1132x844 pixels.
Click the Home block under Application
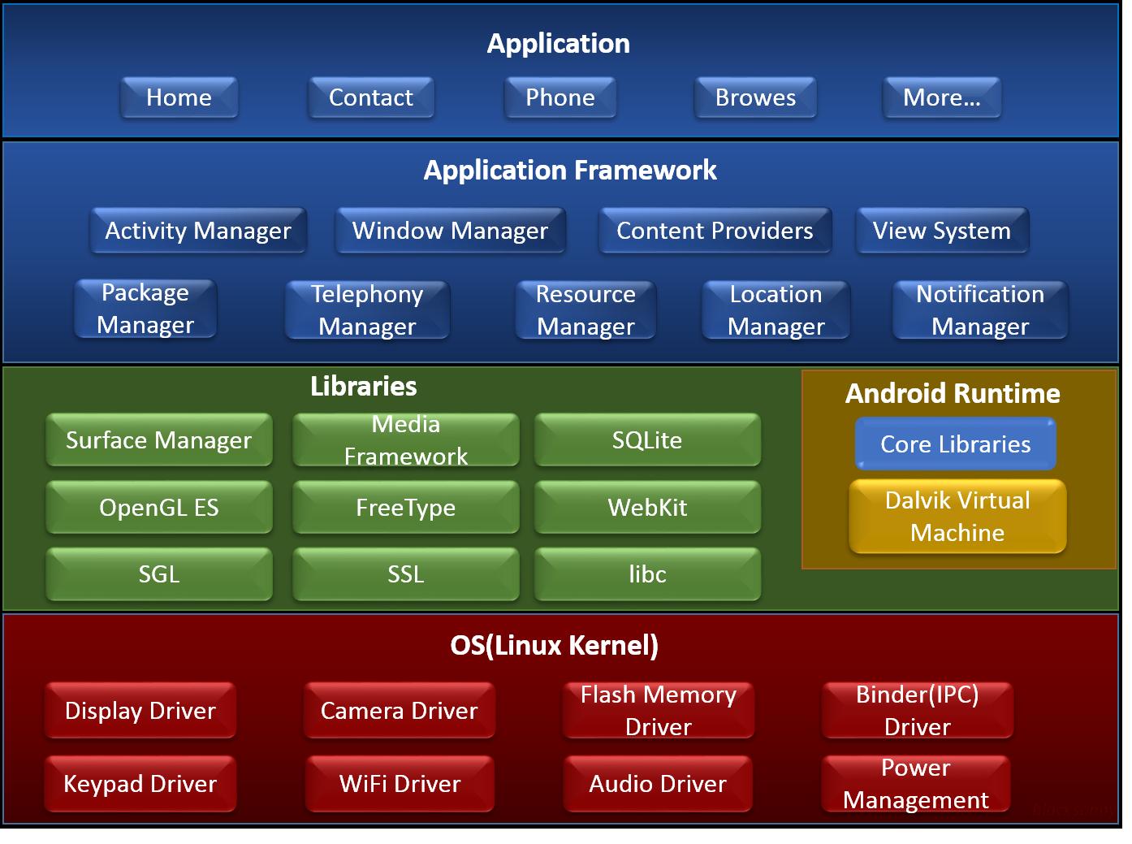(179, 97)
